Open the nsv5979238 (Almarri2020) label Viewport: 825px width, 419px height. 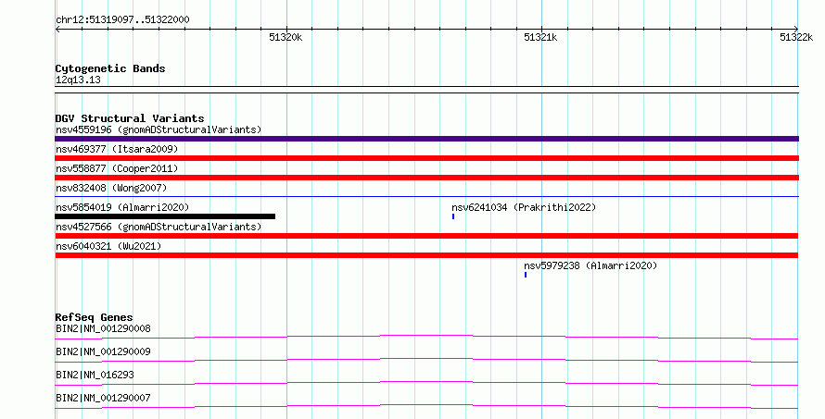click(x=590, y=265)
